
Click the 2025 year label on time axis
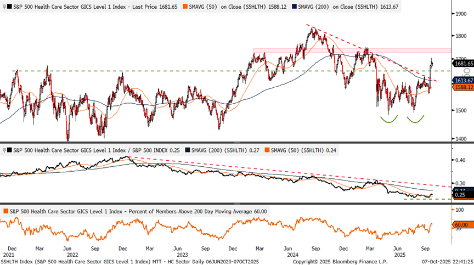(x=399, y=255)
